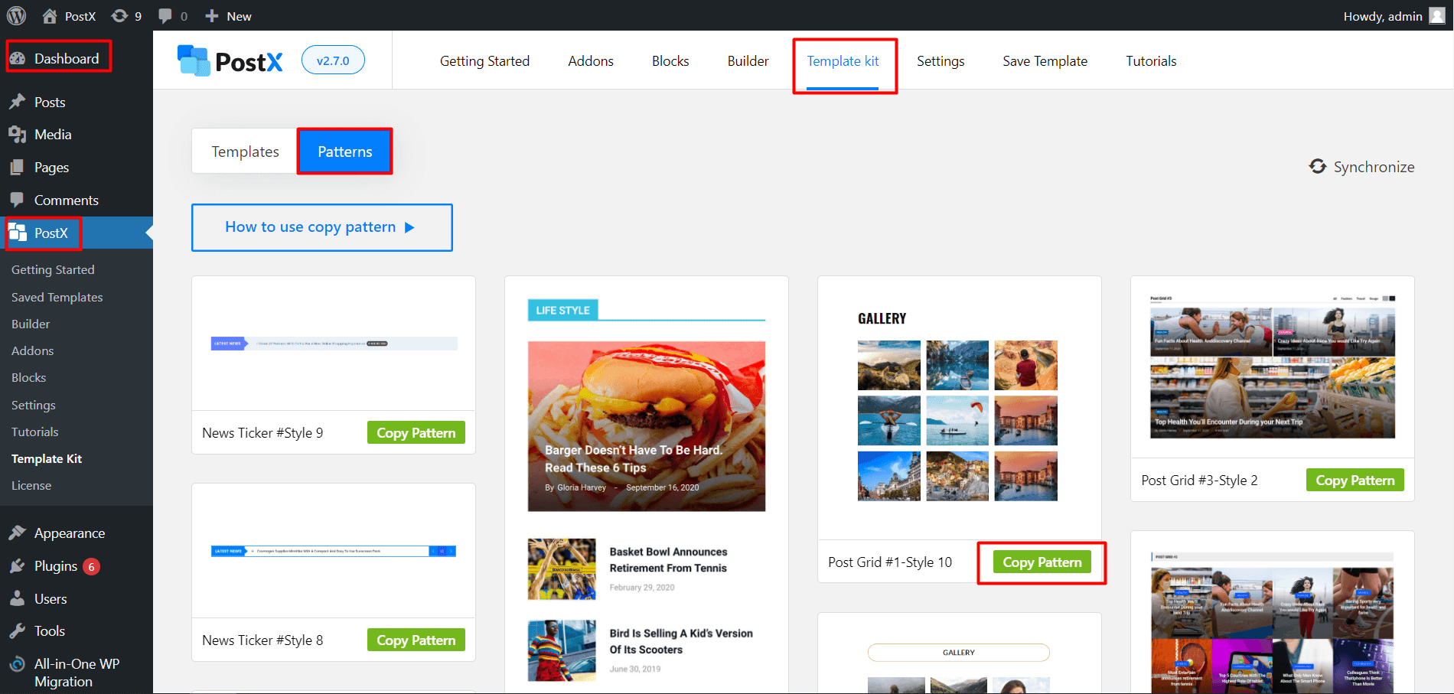Click the PostX logo in the header

point(230,60)
